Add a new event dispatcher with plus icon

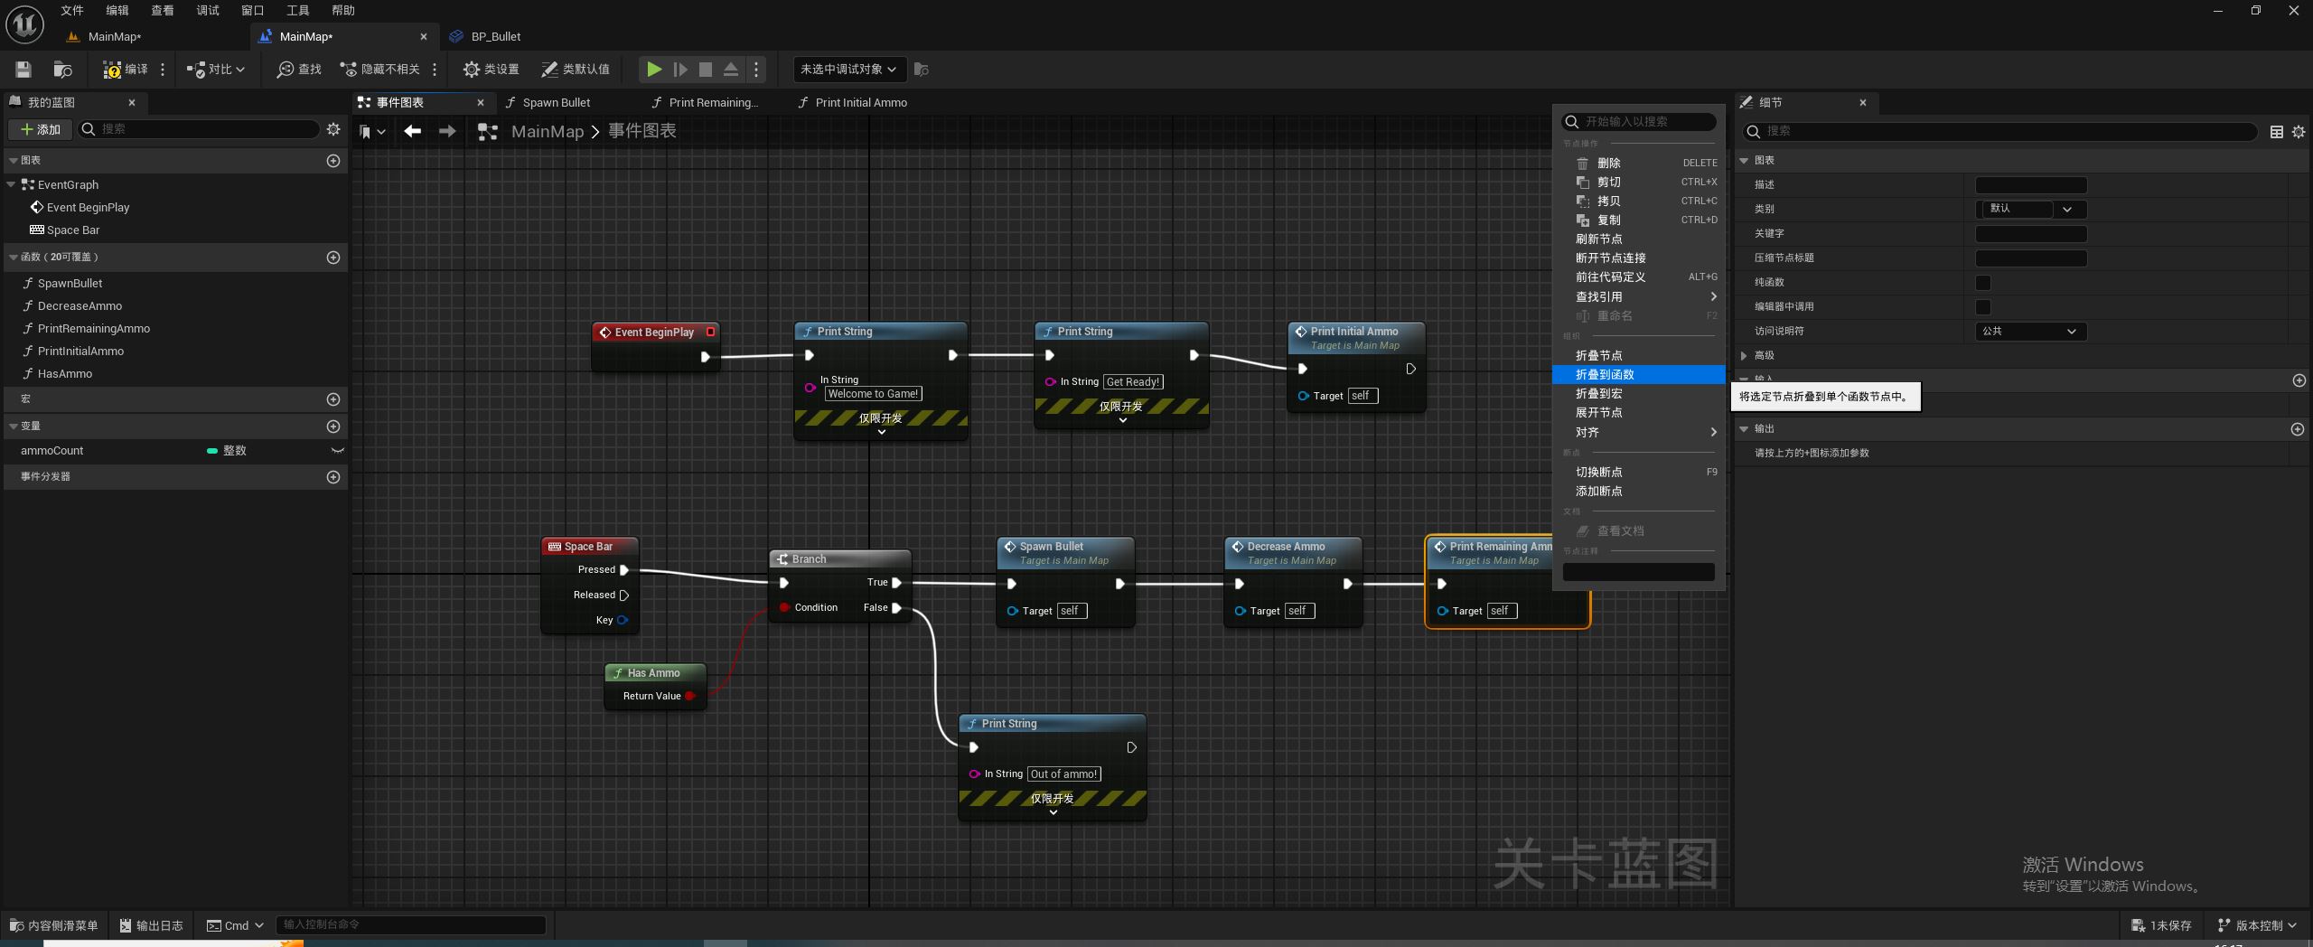[333, 477]
